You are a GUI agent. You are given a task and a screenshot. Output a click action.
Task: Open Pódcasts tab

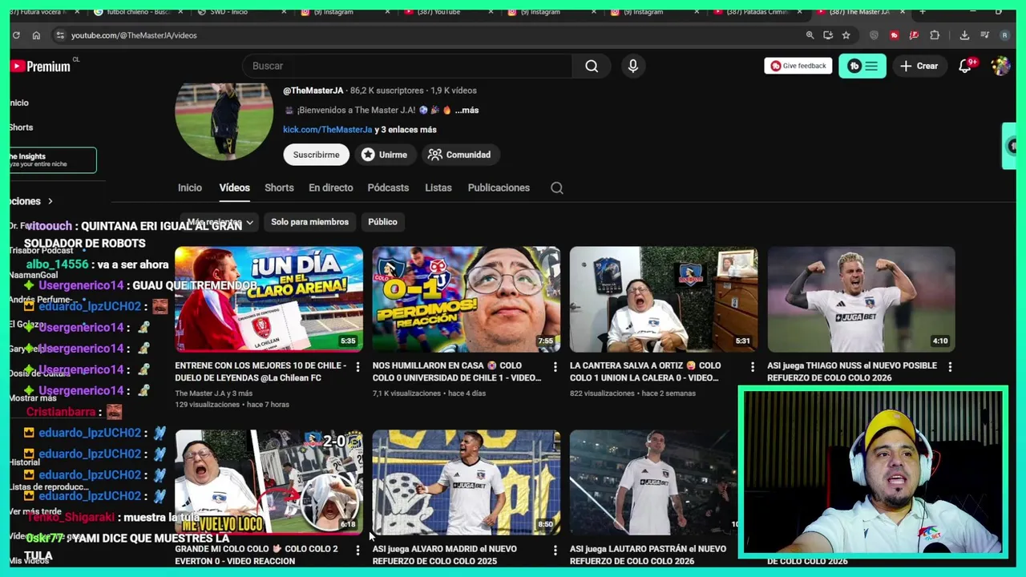[x=388, y=188]
